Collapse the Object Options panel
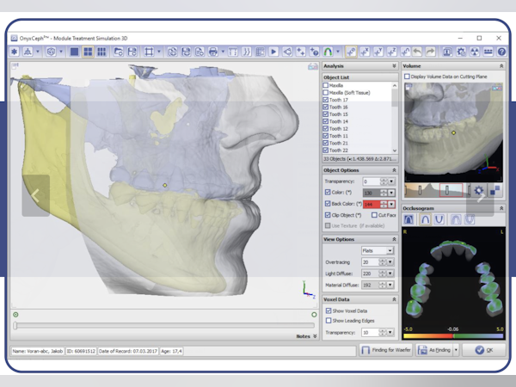The image size is (516, 387). 394,170
